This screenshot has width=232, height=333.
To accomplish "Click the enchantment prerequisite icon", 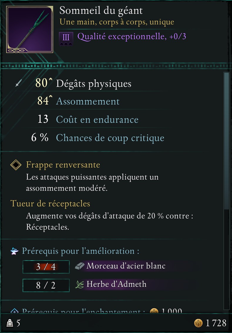I will (15, 311).
